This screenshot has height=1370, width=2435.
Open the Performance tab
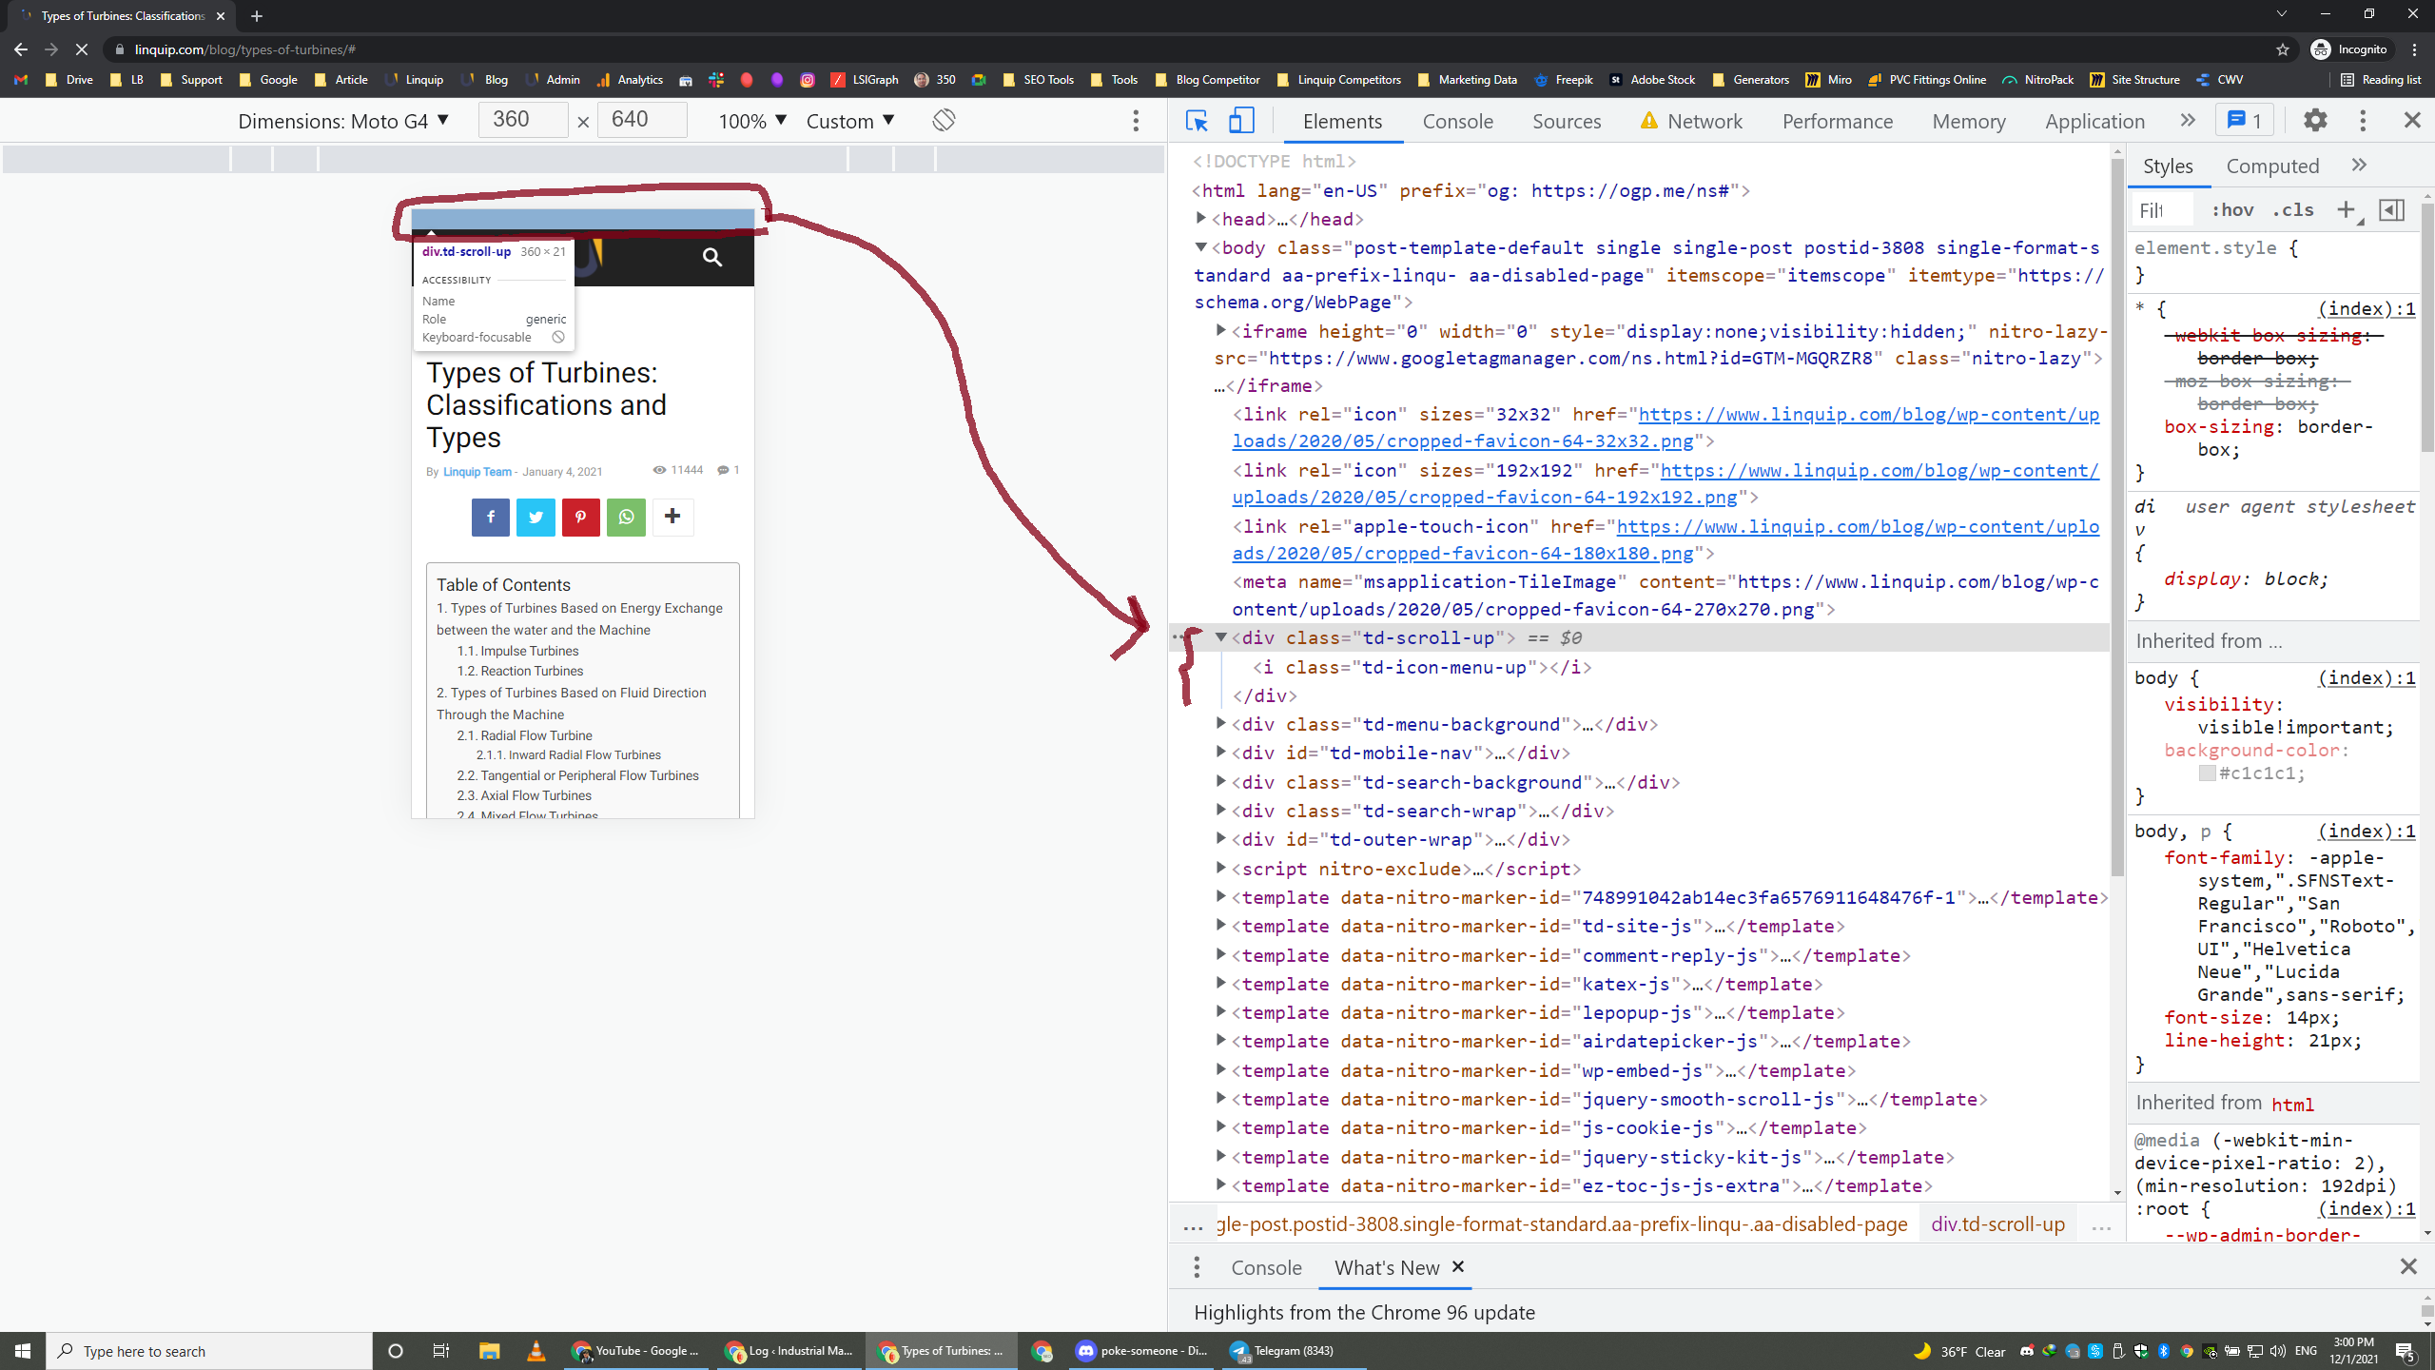[1838, 121]
